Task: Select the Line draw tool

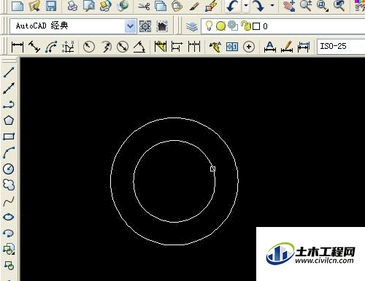Action: [9, 72]
